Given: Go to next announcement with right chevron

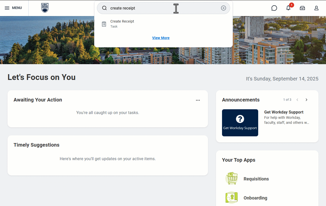Looking at the screenshot, I should (x=306, y=100).
